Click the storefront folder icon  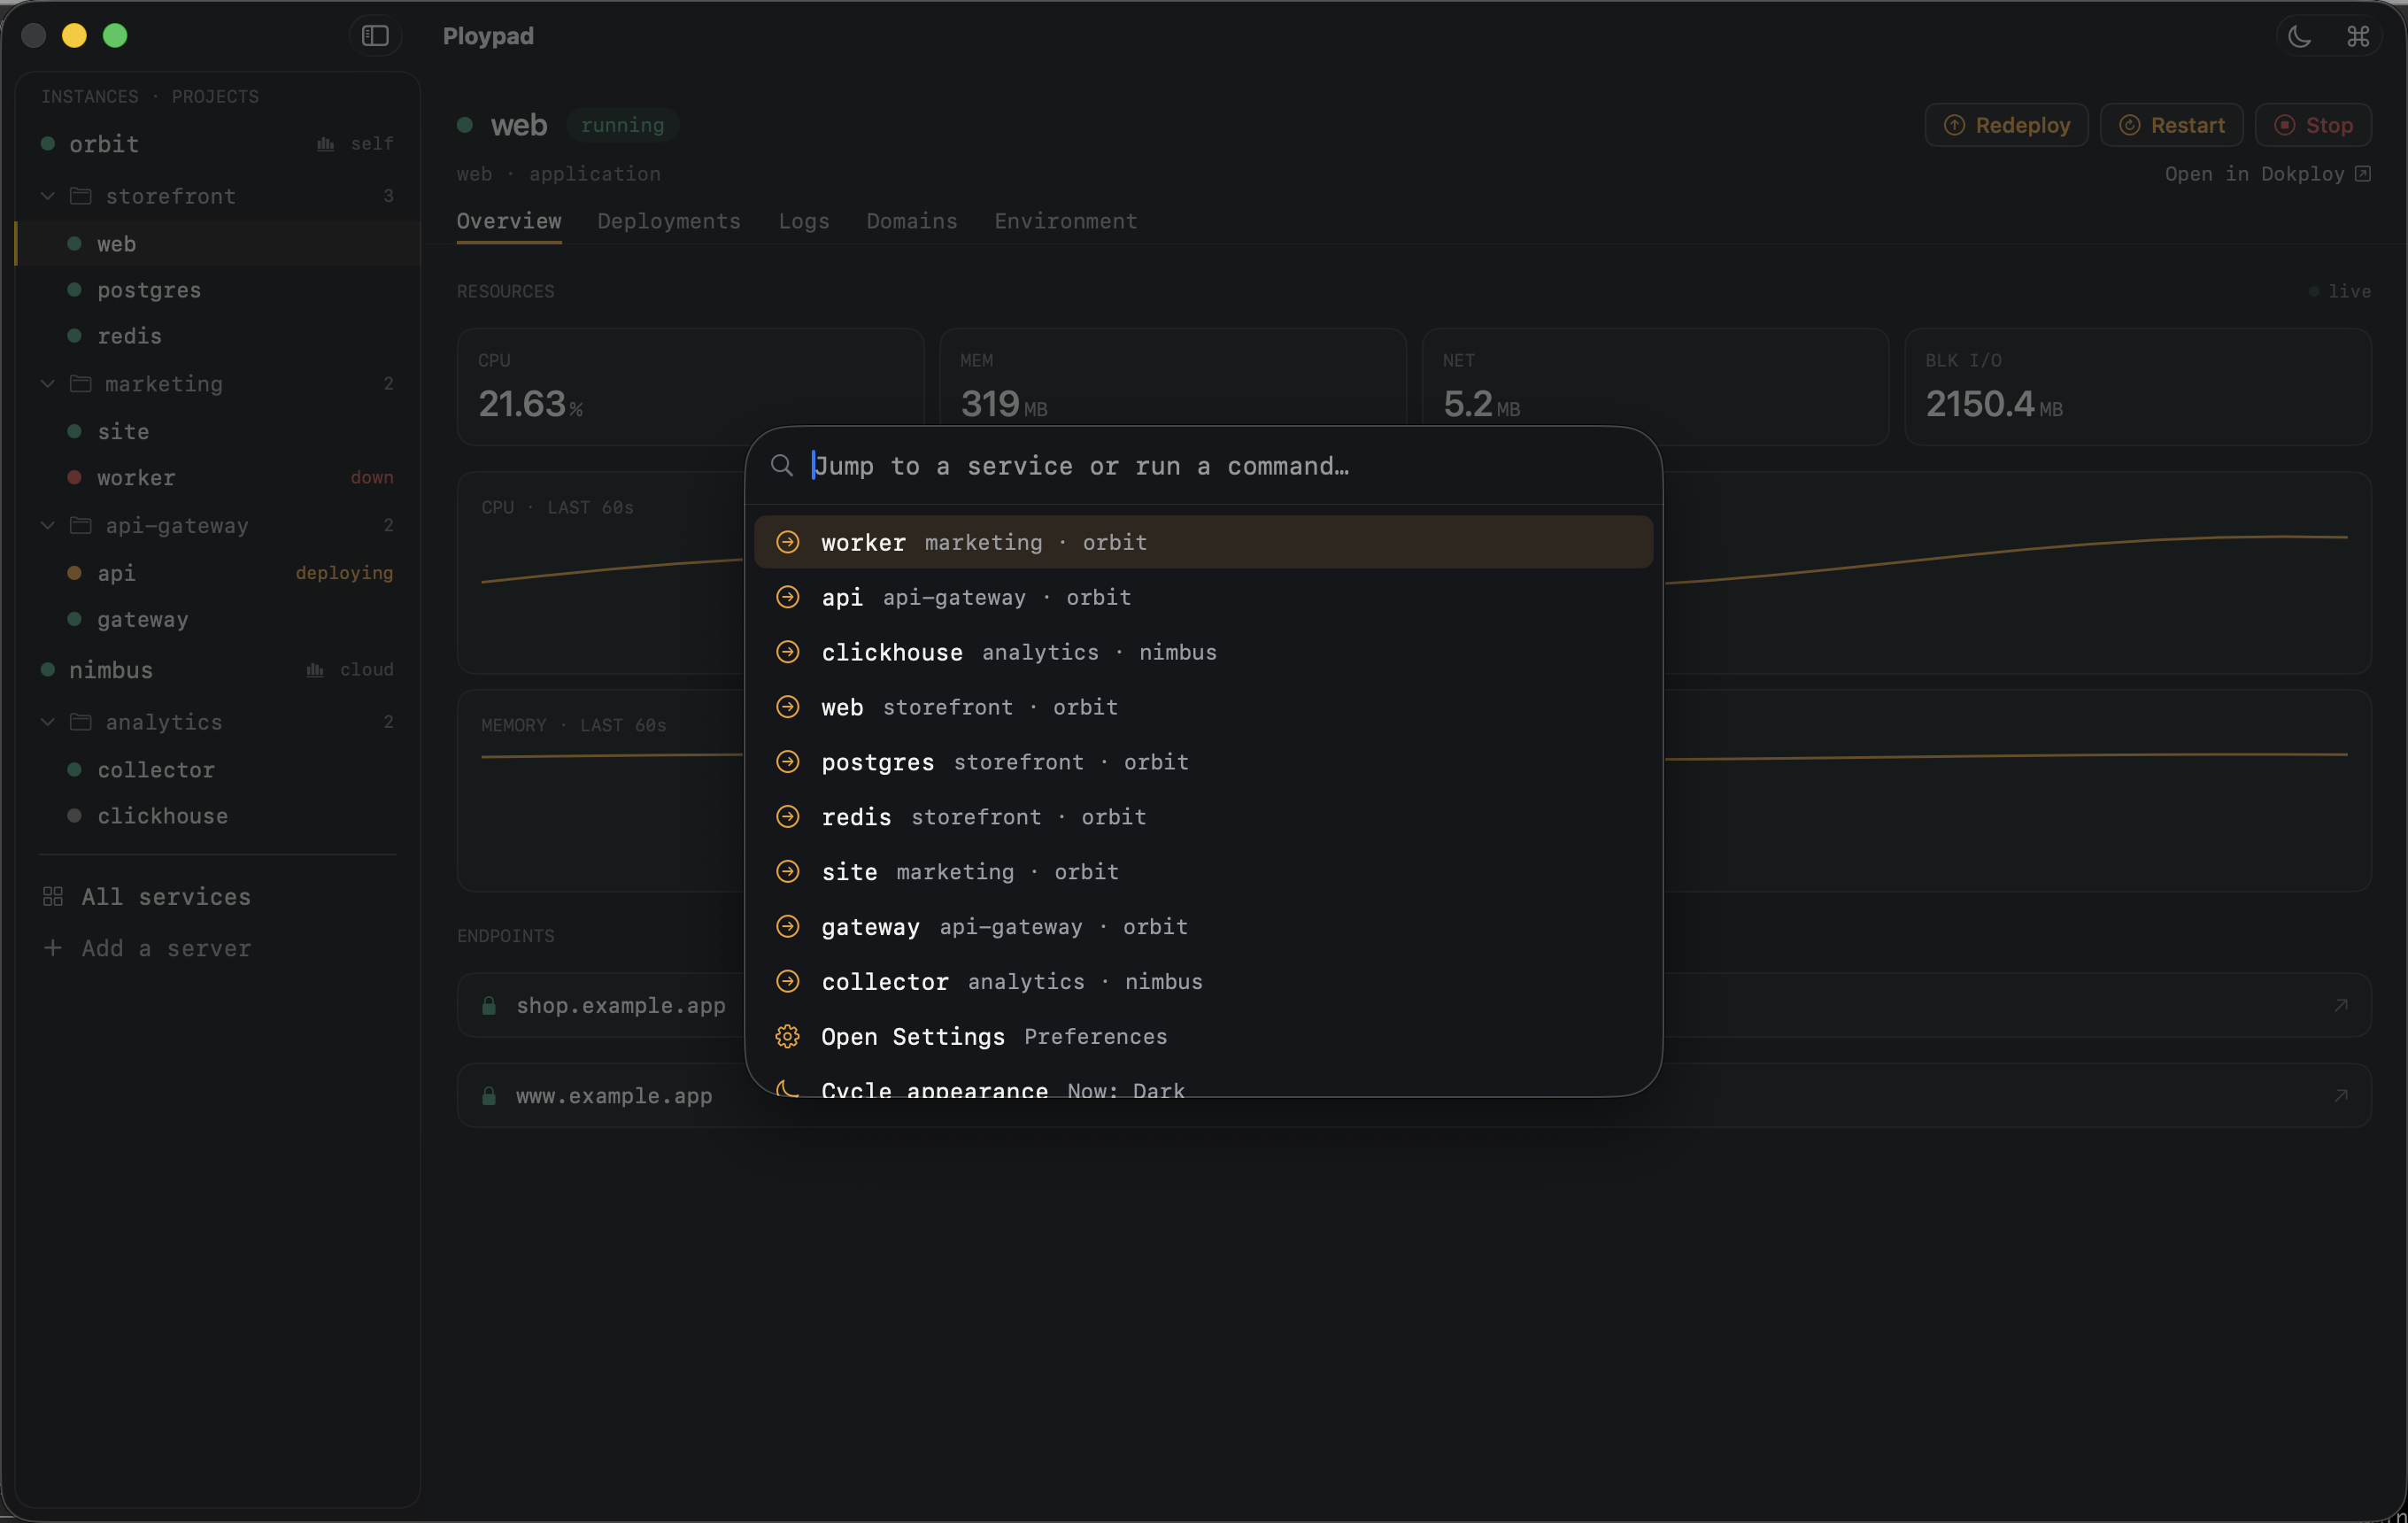81,196
